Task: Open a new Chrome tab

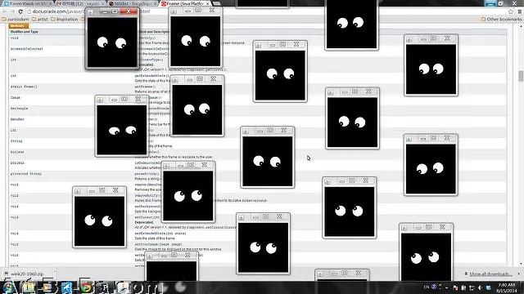Action: click(x=217, y=3)
